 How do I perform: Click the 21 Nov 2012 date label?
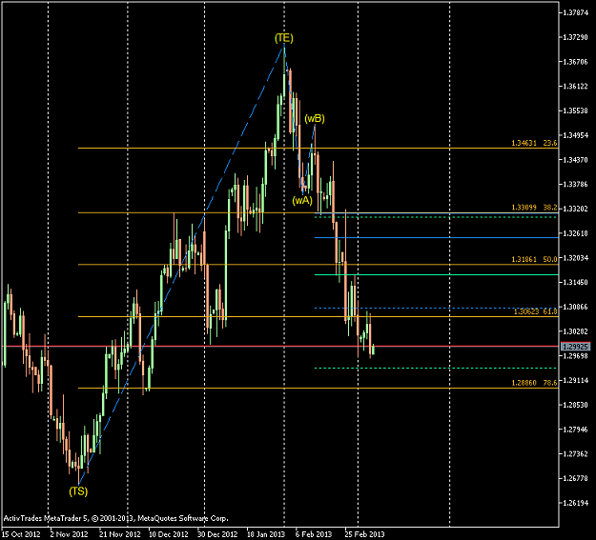coord(120,534)
